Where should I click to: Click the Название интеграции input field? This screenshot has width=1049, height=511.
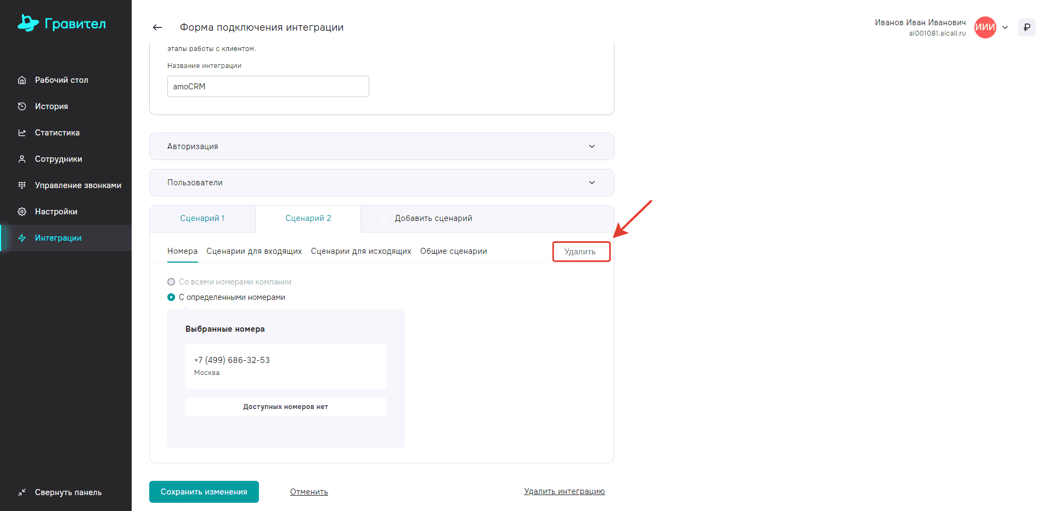pos(268,87)
